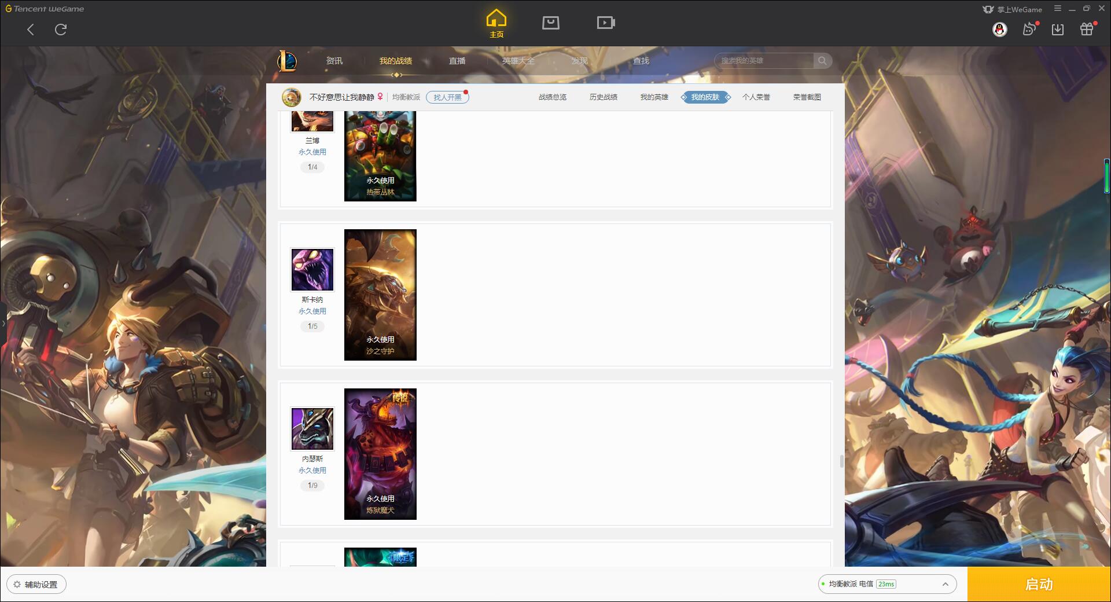This screenshot has height=602, width=1111.
Task: Click the 1/5 skin count badge
Action: click(312, 326)
